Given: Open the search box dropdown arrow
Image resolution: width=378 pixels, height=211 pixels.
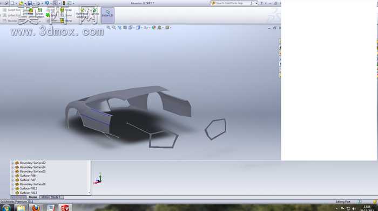Looking at the screenshot, I should (256, 3).
